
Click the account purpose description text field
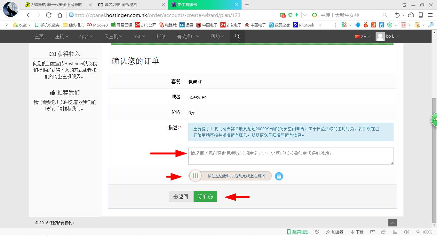[x=290, y=156]
